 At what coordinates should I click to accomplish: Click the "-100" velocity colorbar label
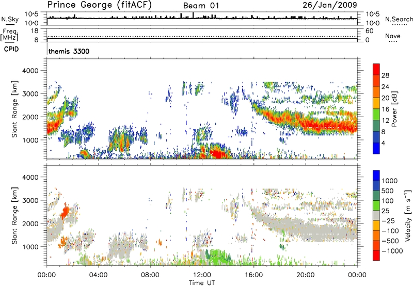[390, 231]
